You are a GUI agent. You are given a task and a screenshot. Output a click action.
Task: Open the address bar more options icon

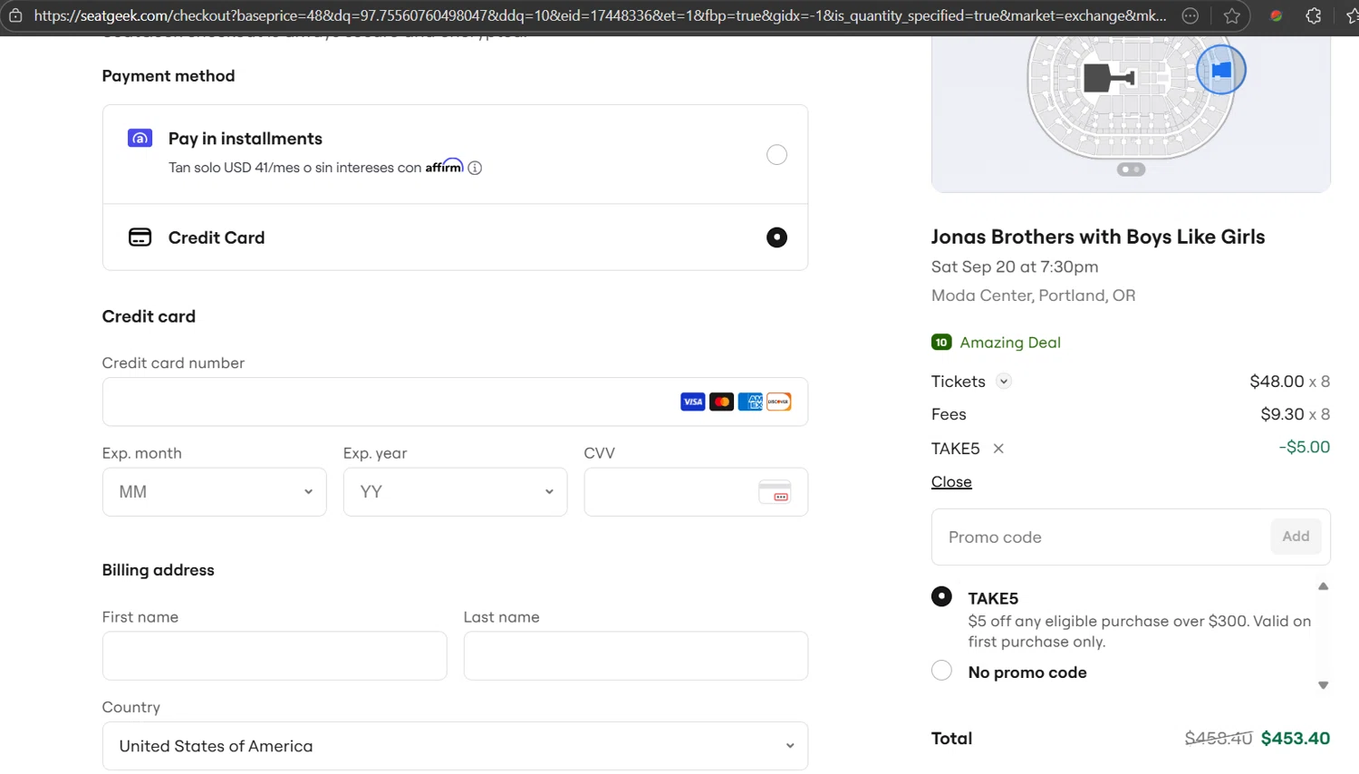point(1190,15)
